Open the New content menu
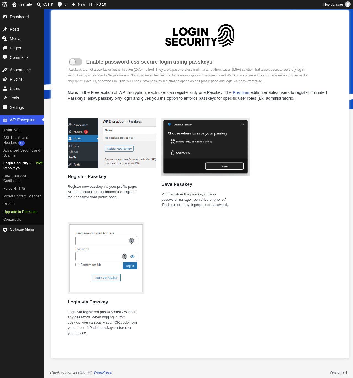 point(78,4)
